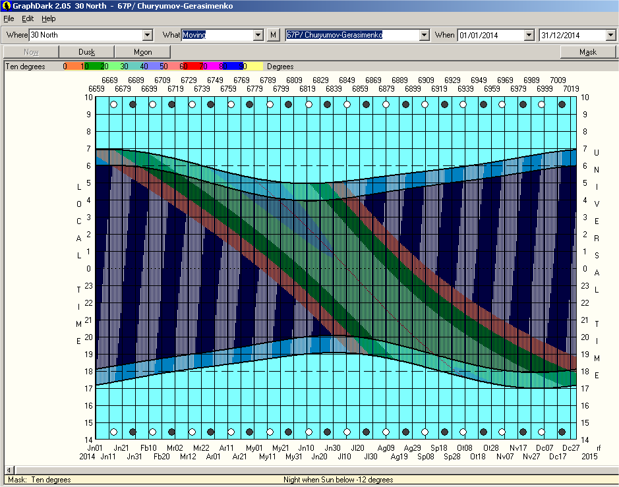Click leftmost full moon marker in bottom row
The width and height of the screenshot is (619, 487).
tap(113, 432)
